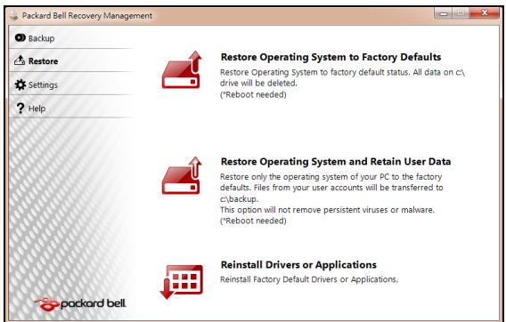
Task: Click the Backup toggle-shaped icon
Action: pos(20,37)
